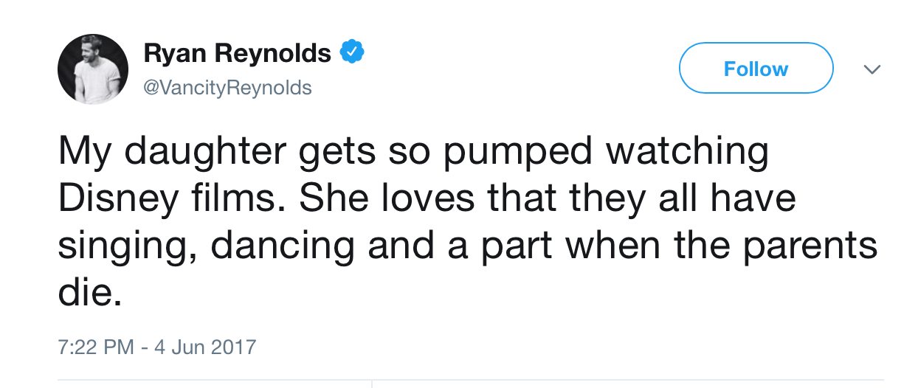Viewport: 918px width, 388px height.
Task: Click the "4 Jun 2017" date text
Action: pyautogui.click(x=204, y=347)
